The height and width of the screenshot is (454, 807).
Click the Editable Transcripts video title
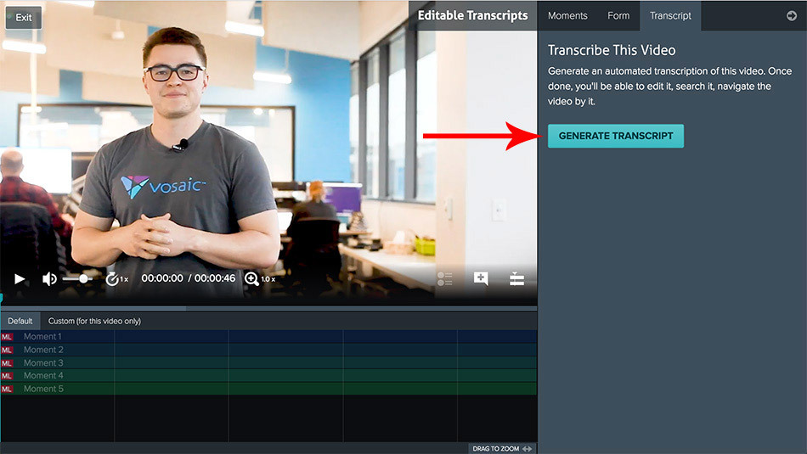(472, 15)
